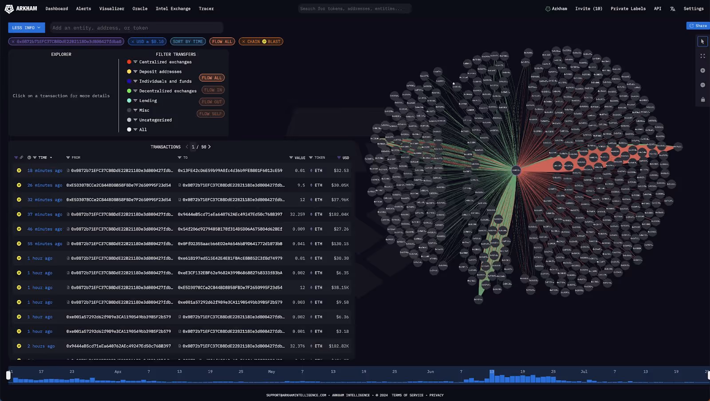The height and width of the screenshot is (401, 710).
Task: Click the Arkham logo in the header
Action: point(21,8)
